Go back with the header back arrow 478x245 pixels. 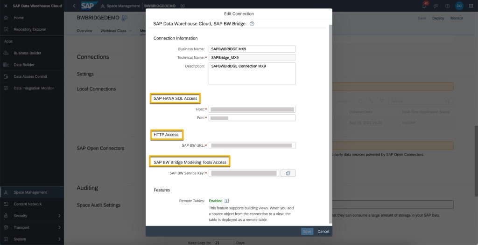74,6
